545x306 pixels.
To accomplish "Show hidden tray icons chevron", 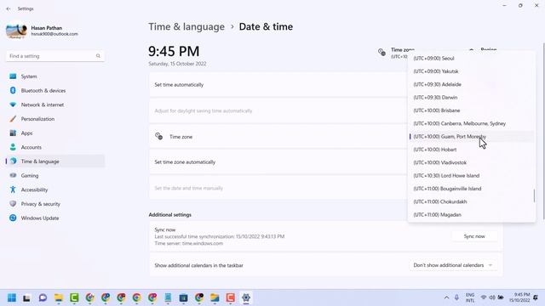I will (446, 297).
